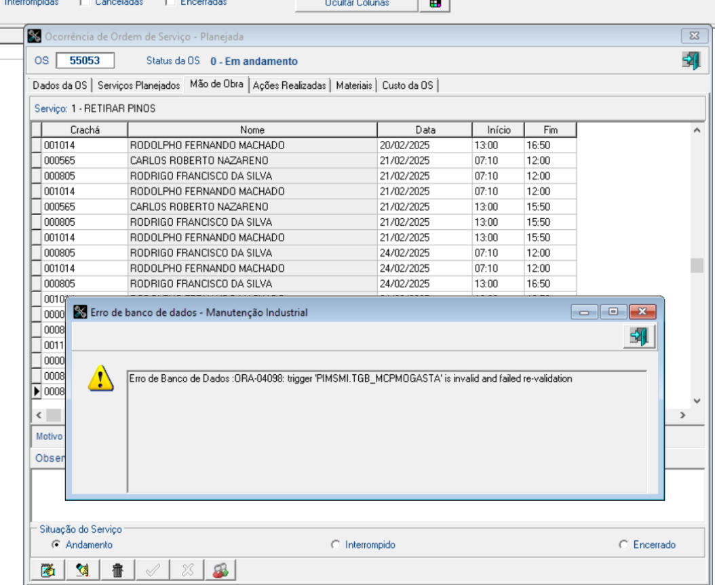Close the Erro de banco de dados dialog
This screenshot has width=715, height=585.
pyautogui.click(x=642, y=312)
